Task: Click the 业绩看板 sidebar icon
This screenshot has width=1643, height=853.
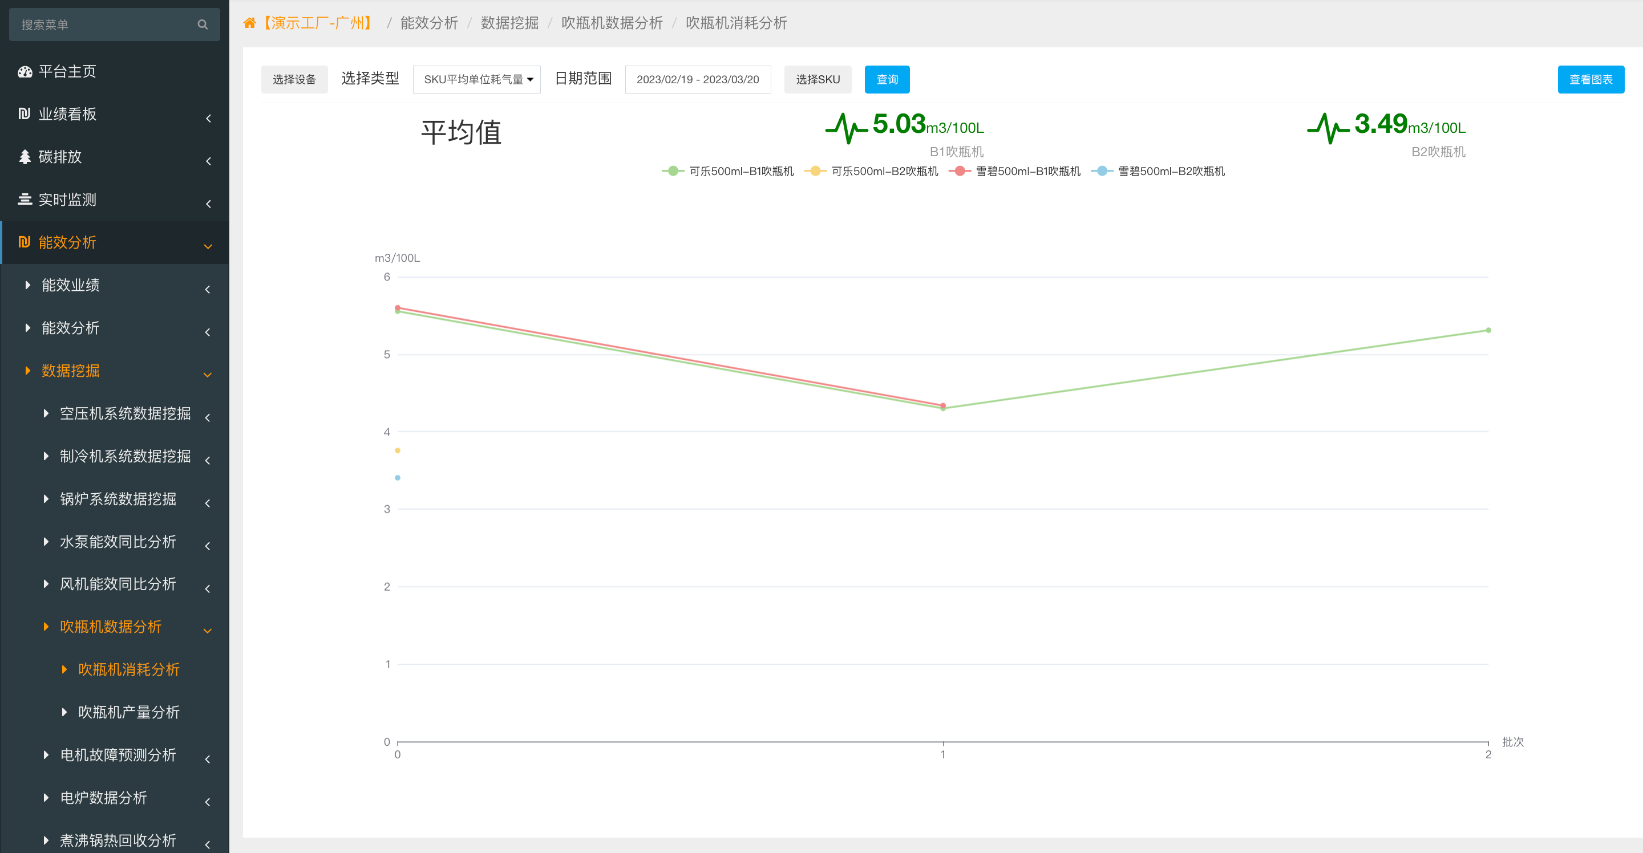Action: [x=24, y=113]
